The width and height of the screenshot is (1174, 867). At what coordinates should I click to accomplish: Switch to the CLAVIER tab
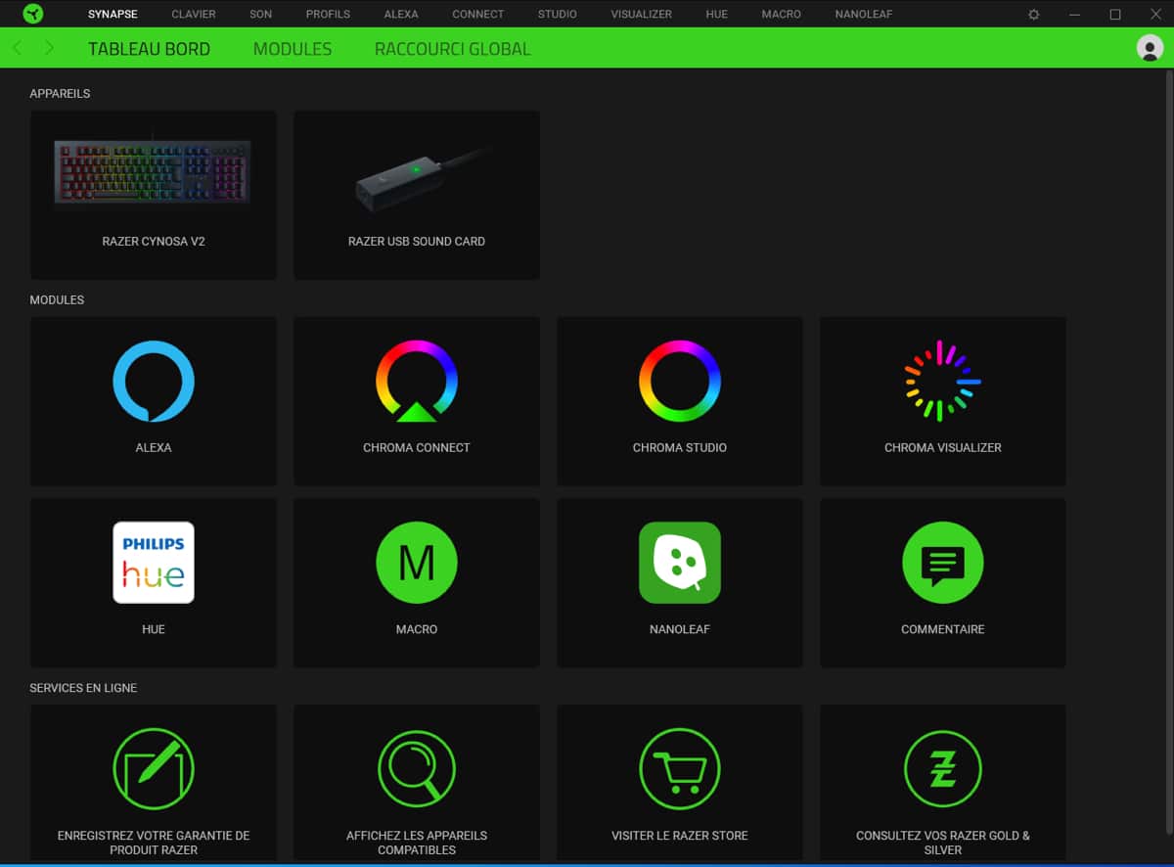pos(194,15)
